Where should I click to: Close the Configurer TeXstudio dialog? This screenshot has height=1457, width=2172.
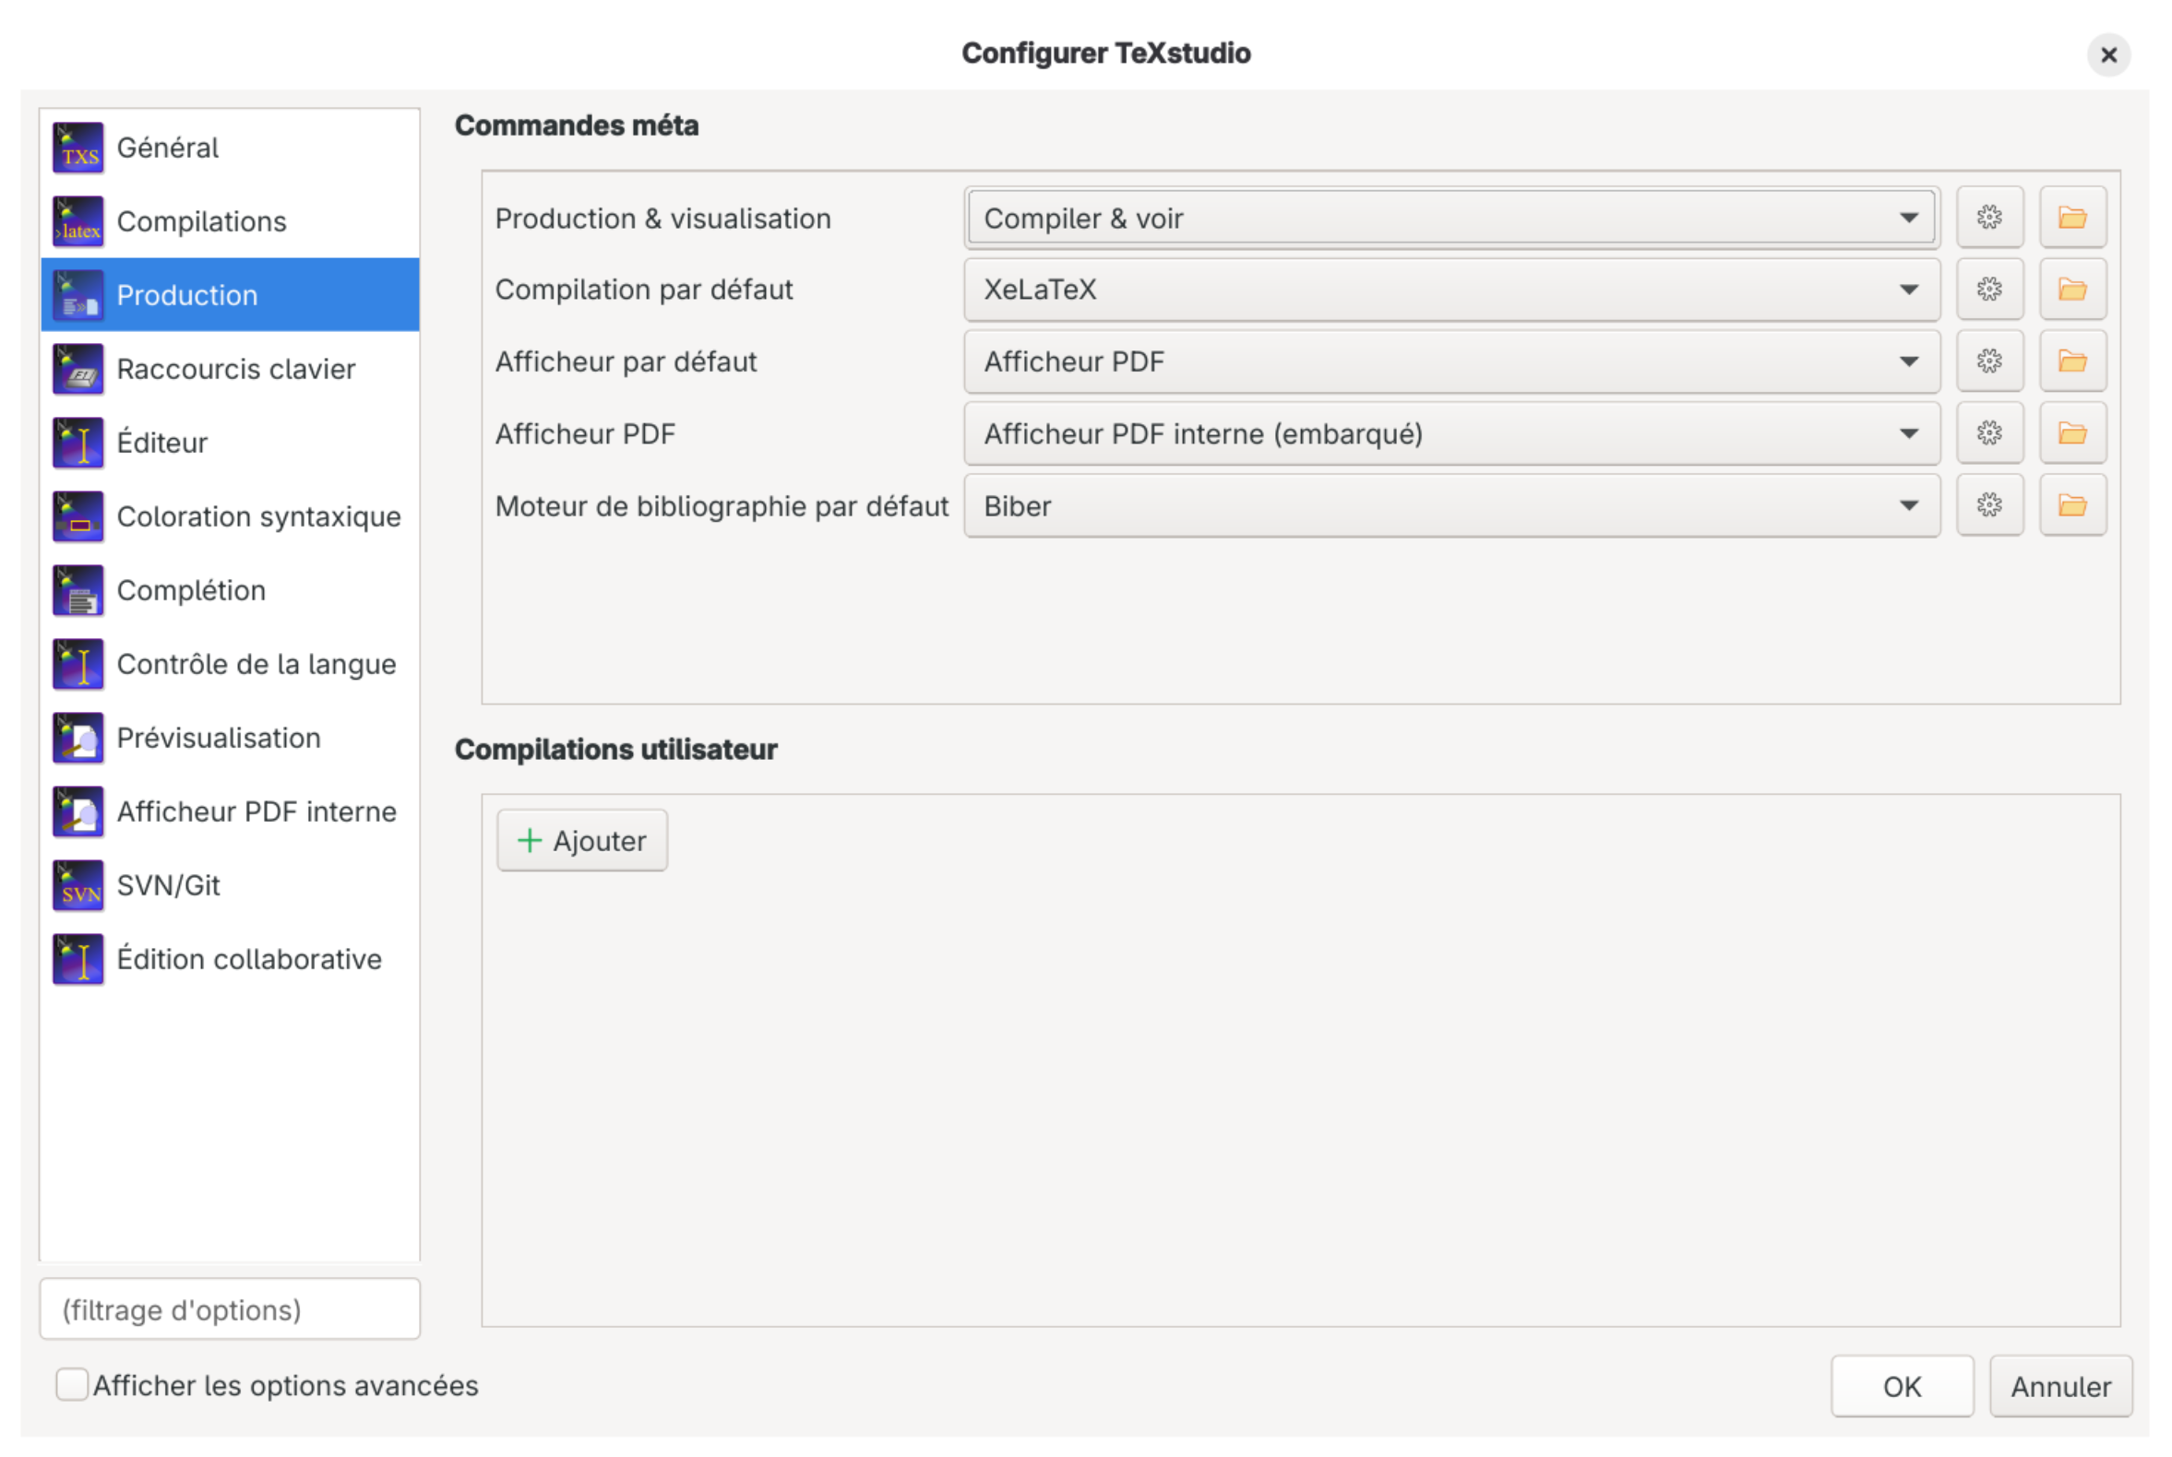(2108, 54)
